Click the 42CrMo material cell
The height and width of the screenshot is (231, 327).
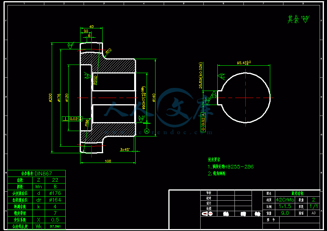click(x=285, y=200)
